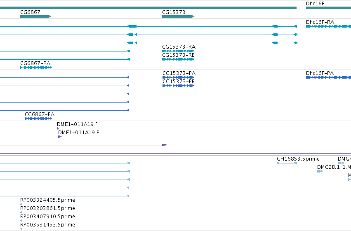Select protein feature CG15373-PA
Viewport: 351px width, 231px height.
[x=179, y=77]
